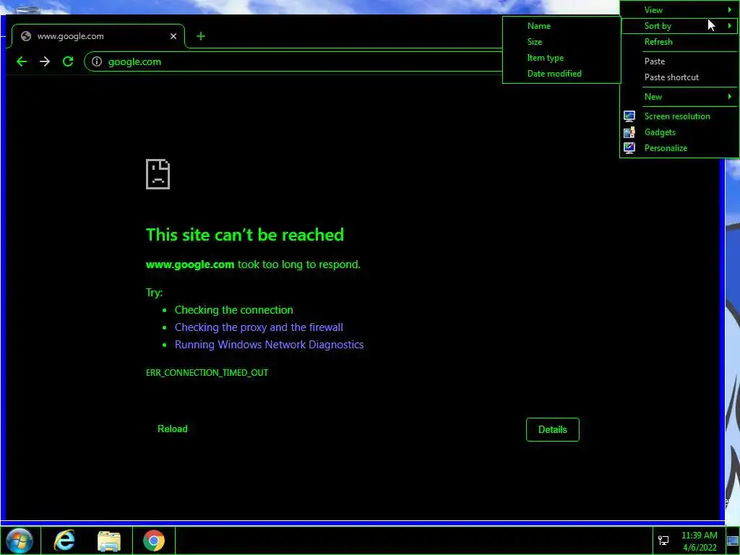Click the Personalize menu icon
Viewport: 740px width, 555px height.
[x=629, y=148]
